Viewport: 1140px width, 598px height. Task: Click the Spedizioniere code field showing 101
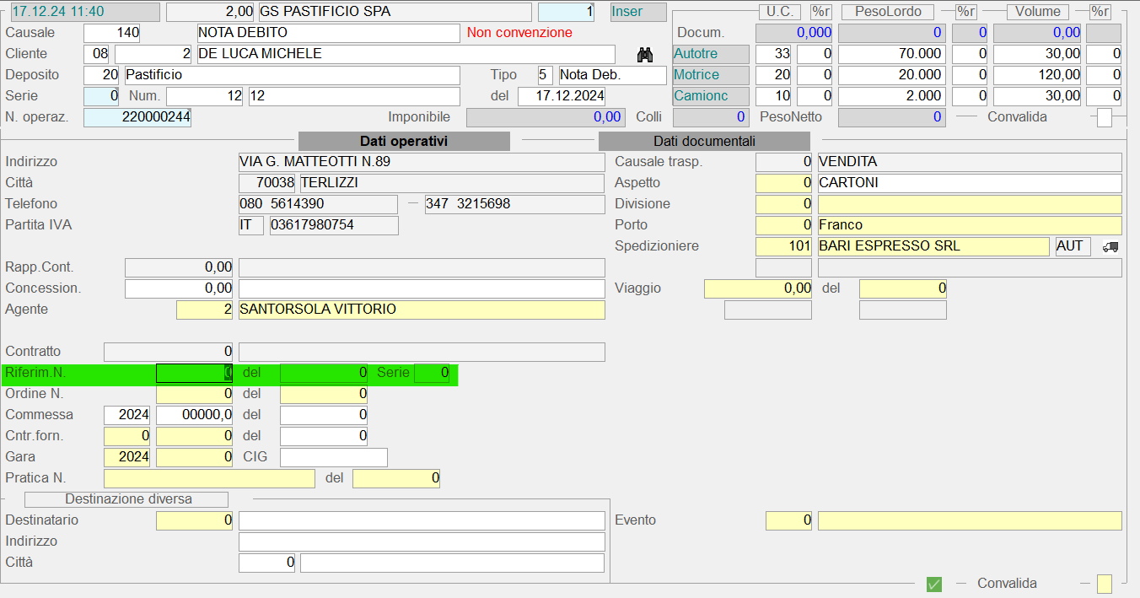point(784,246)
